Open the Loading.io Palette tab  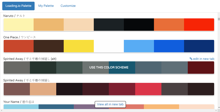tap(18, 6)
